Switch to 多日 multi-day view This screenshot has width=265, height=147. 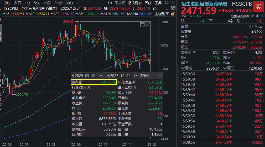pyautogui.click(x=17, y=3)
